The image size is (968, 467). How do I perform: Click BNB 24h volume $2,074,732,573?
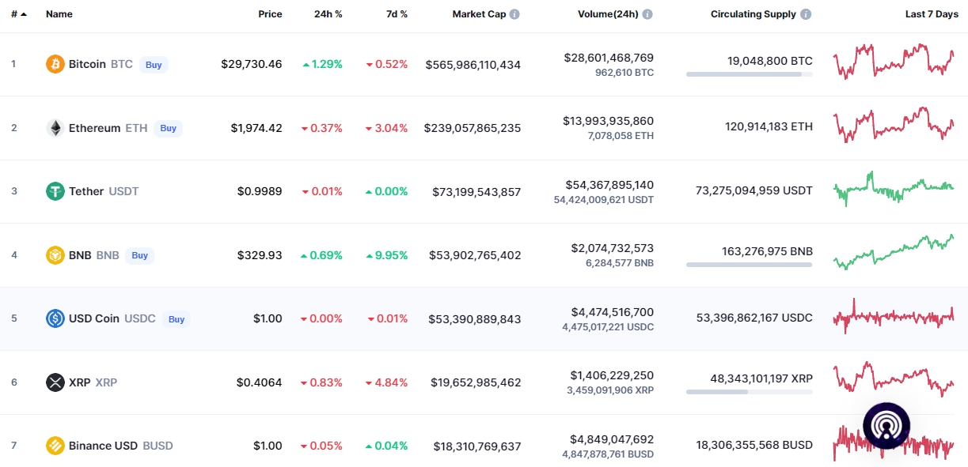(x=613, y=248)
